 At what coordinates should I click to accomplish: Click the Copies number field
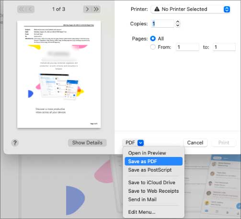(x=162, y=24)
